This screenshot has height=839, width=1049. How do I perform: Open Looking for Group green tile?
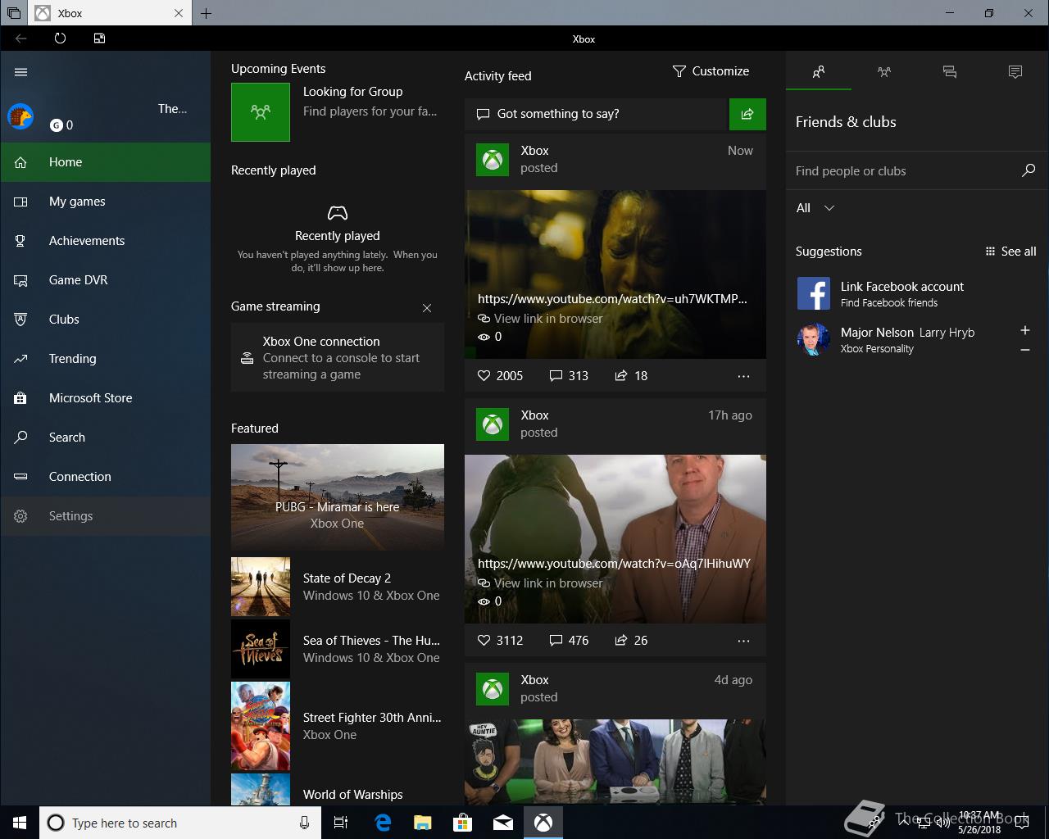click(x=261, y=112)
